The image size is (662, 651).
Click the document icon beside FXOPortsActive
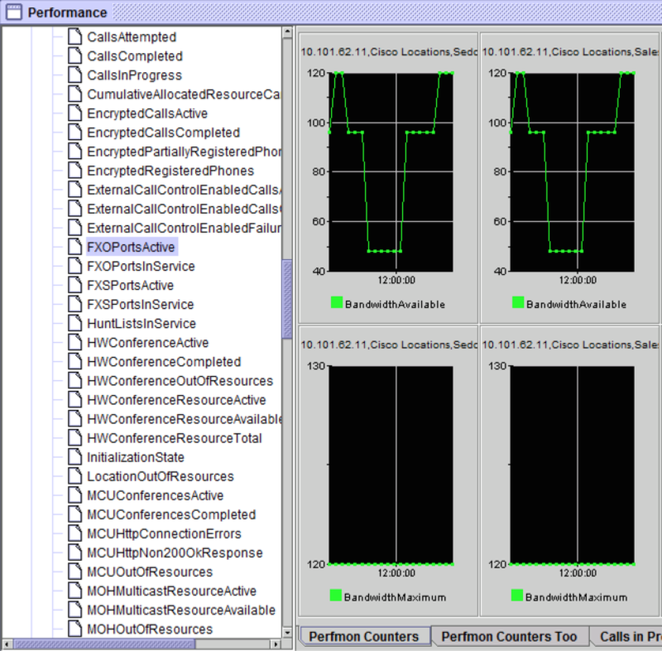[x=75, y=247]
